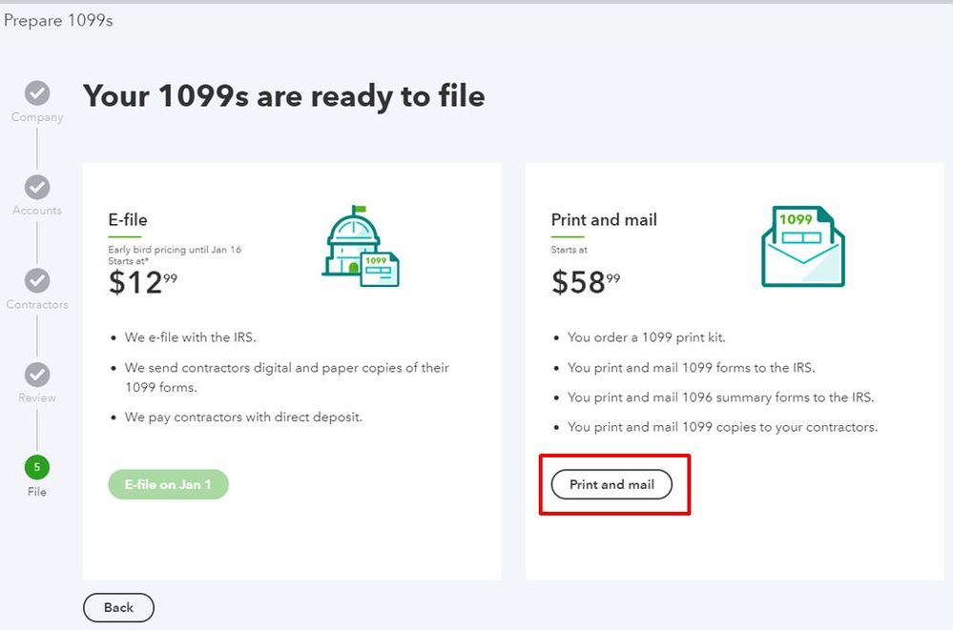Return to the Review step label
Viewport: 953px width, 630px height.
tap(37, 398)
